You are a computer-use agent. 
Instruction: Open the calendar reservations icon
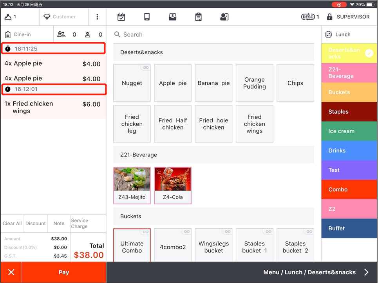coord(121,17)
